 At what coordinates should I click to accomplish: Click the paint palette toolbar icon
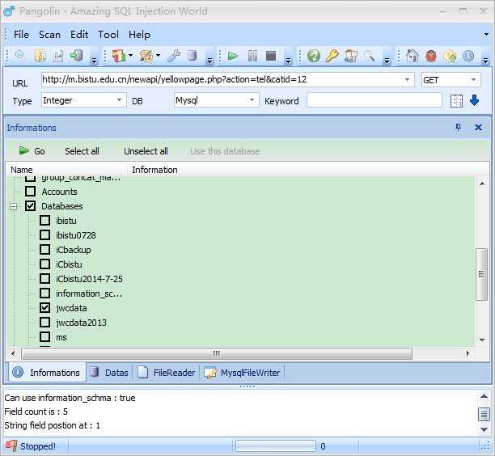point(146,56)
